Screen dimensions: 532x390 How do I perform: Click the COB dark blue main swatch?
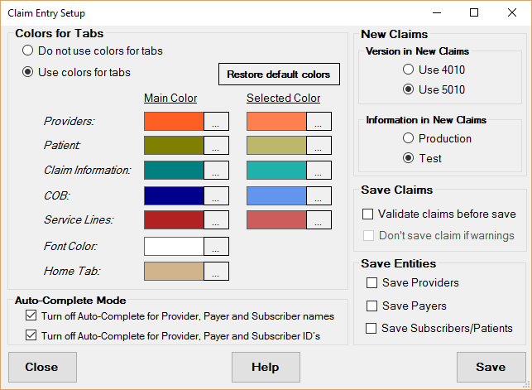pyautogui.click(x=174, y=195)
